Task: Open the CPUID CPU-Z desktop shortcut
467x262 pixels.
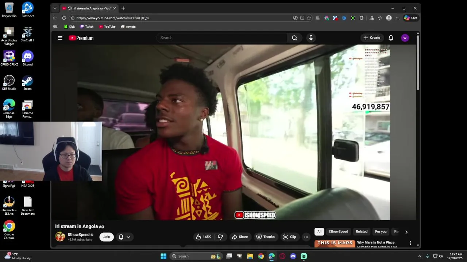Action: (9, 59)
